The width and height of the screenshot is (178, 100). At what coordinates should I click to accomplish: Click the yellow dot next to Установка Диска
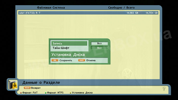coord(70,93)
